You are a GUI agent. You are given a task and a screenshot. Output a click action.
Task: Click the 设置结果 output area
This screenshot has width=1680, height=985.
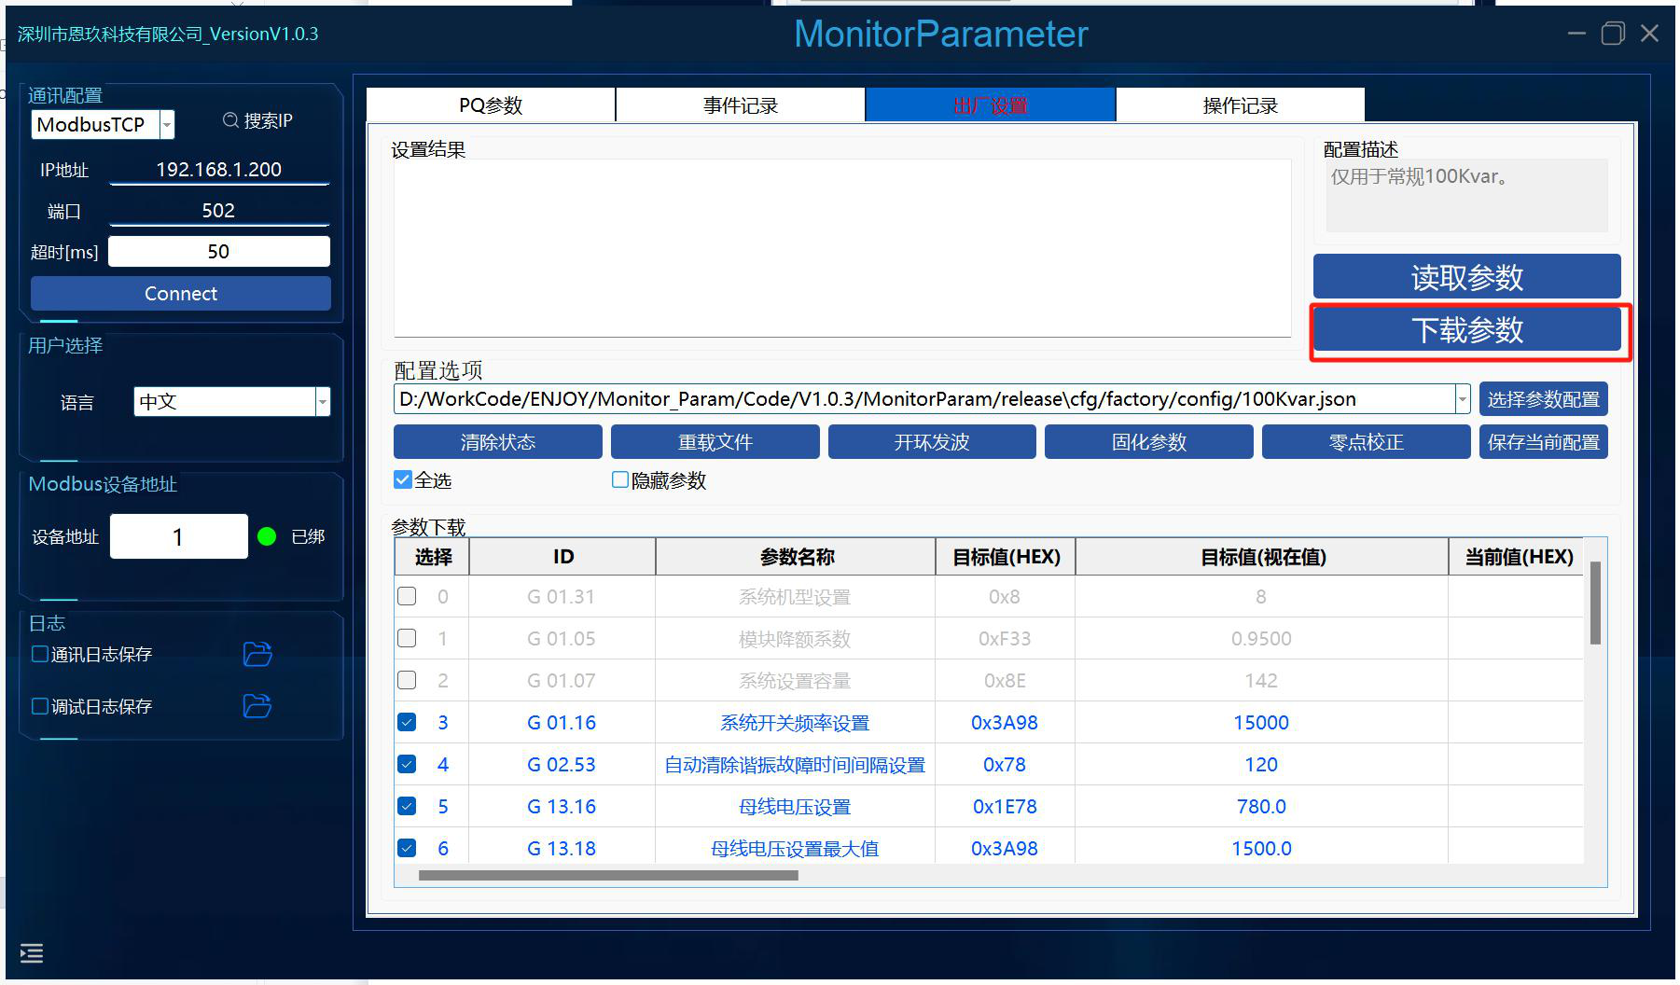tap(842, 248)
